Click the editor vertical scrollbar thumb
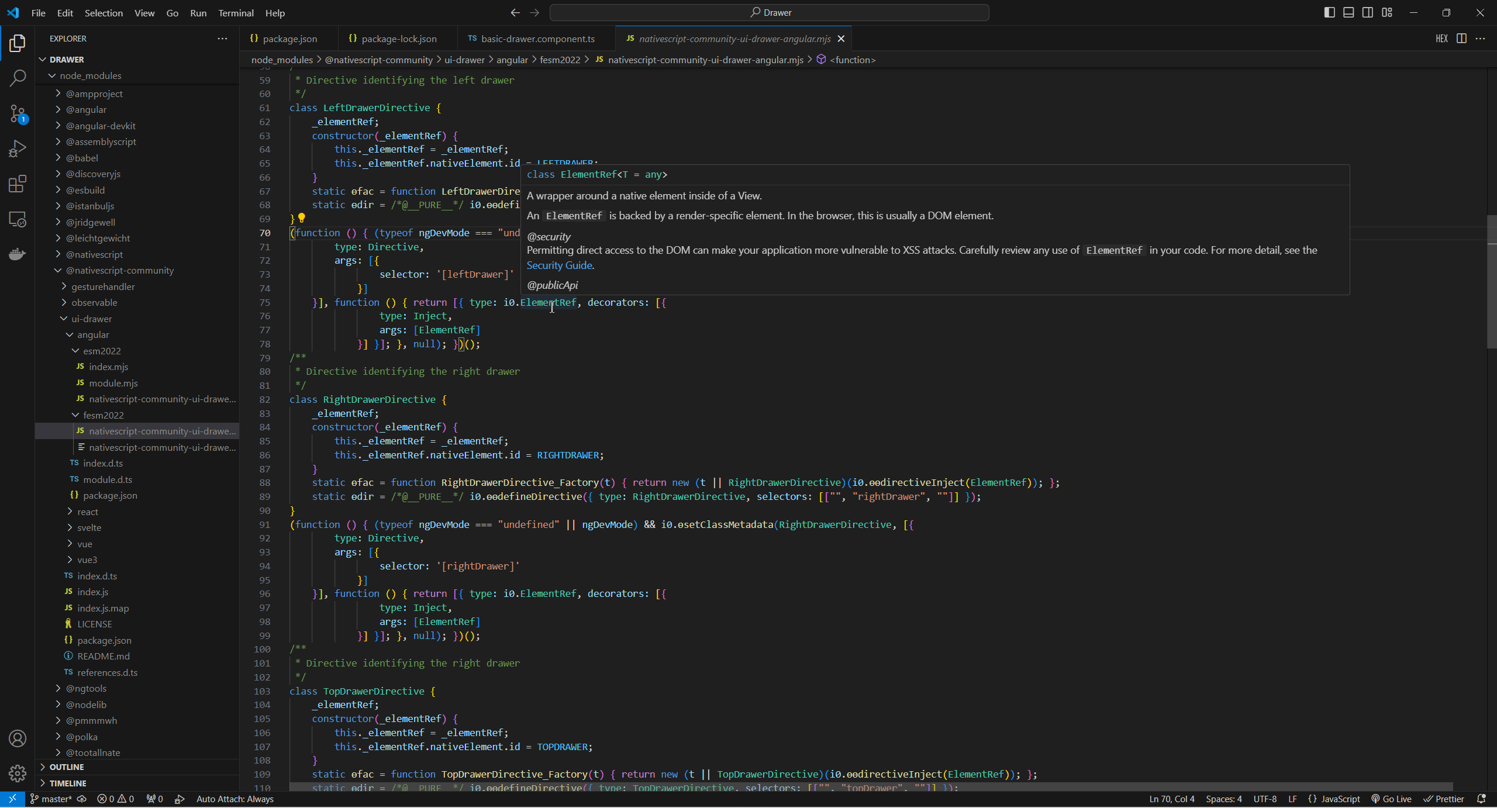This screenshot has width=1497, height=808. tap(1491, 281)
